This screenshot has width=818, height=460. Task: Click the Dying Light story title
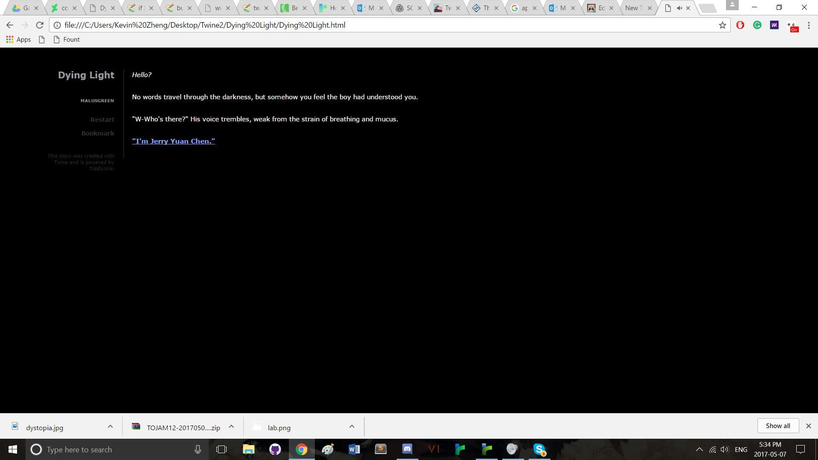coord(86,75)
